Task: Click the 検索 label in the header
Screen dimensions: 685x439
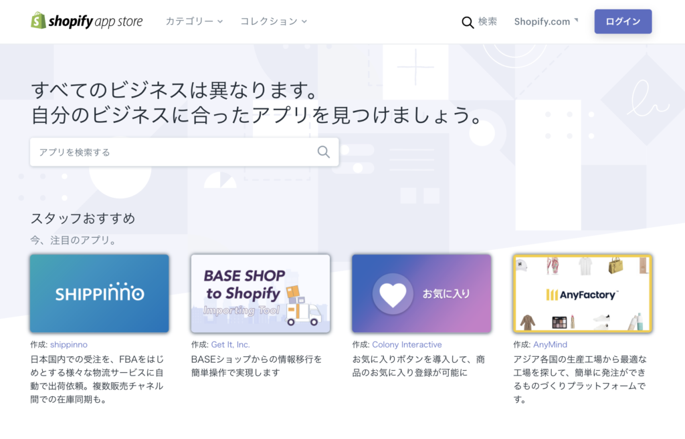Action: click(488, 21)
